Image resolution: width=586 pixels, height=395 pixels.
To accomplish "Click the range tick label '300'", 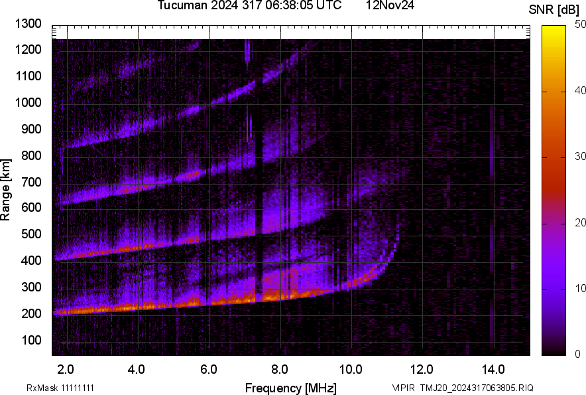I will [31, 287].
